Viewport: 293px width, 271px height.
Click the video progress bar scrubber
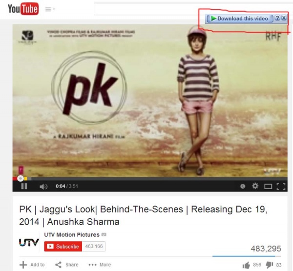pos(21,179)
